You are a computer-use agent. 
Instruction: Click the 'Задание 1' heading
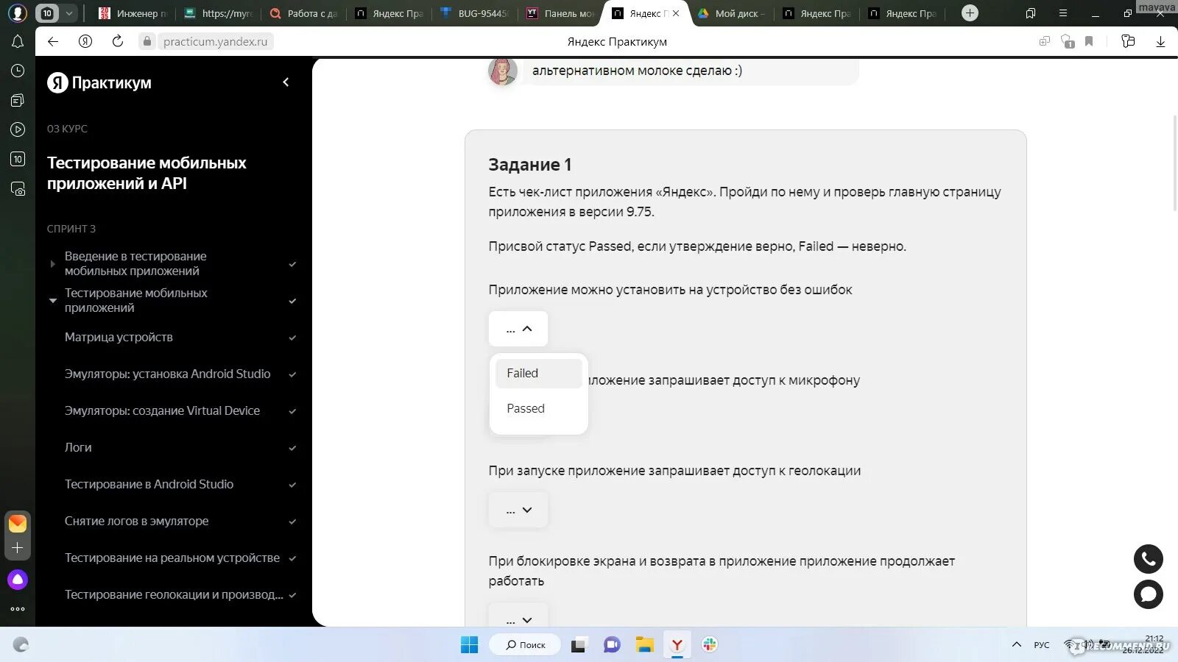[x=530, y=165]
